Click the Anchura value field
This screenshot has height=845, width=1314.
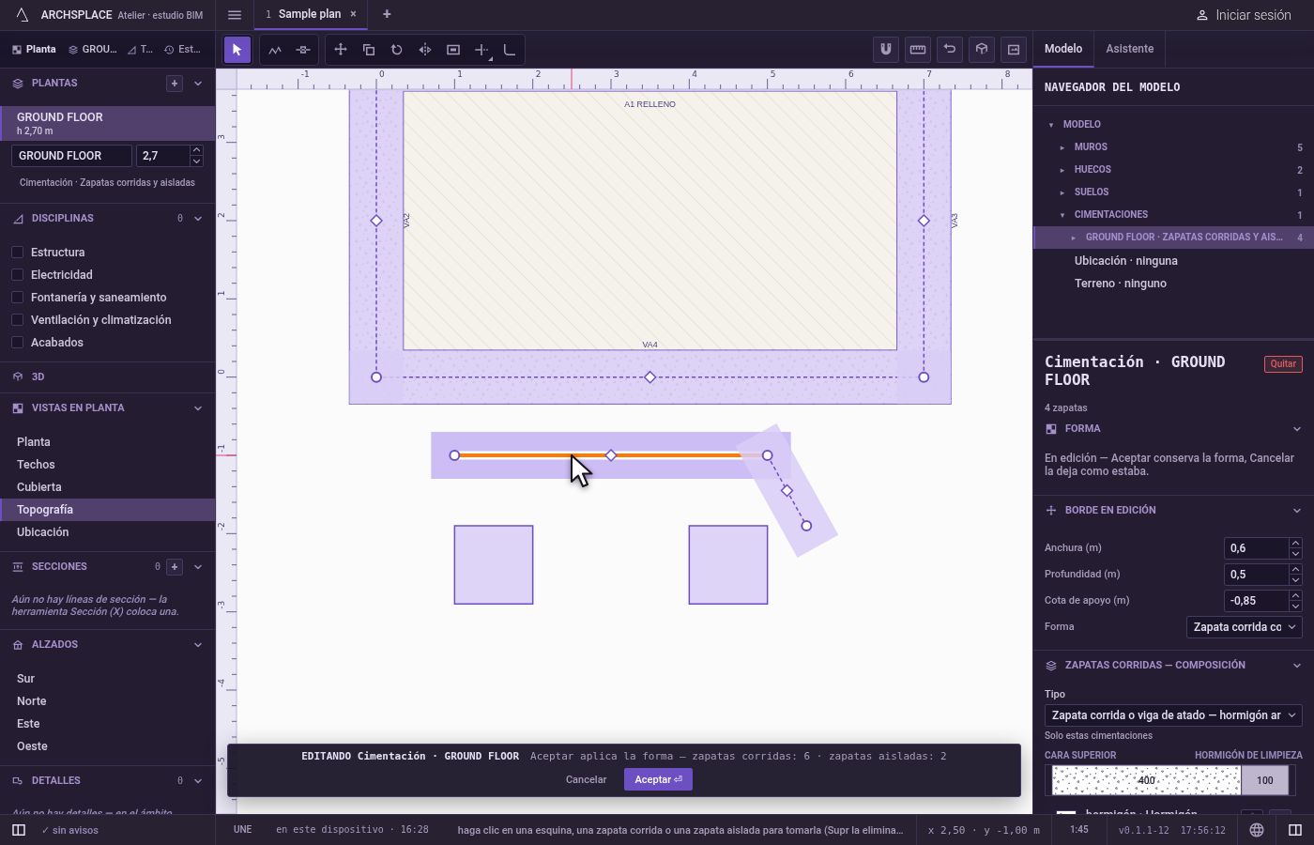pyautogui.click(x=1257, y=548)
